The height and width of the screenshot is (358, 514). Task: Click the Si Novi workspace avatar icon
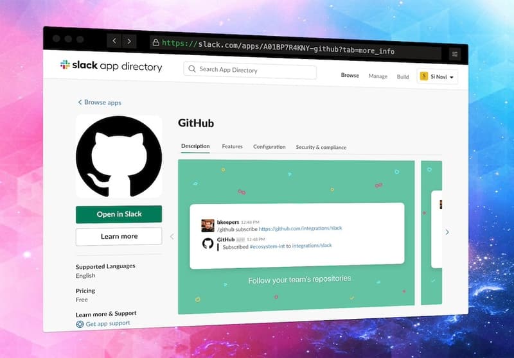[x=424, y=76]
